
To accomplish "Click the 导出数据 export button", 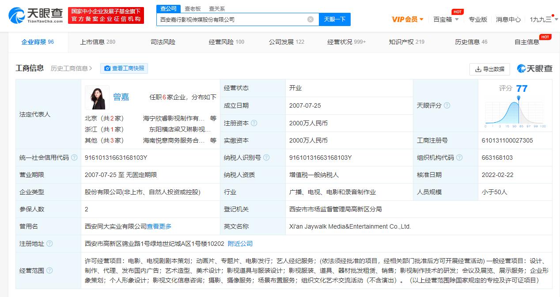I will tap(489, 69).
